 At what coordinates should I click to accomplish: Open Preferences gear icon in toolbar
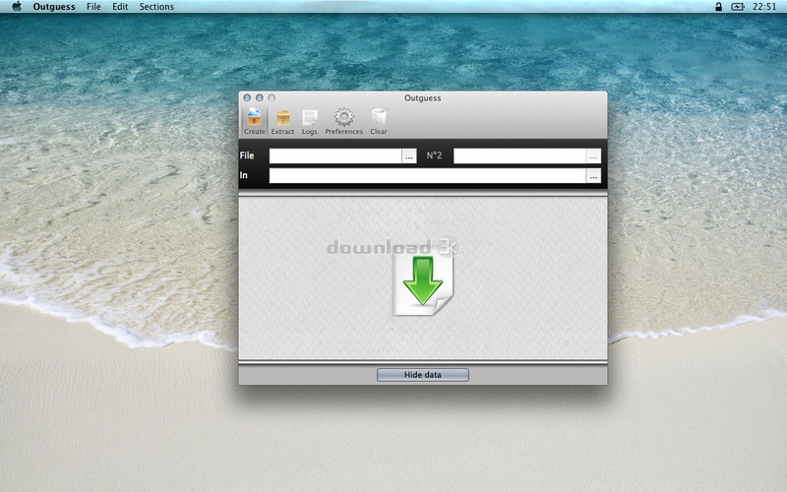click(343, 121)
